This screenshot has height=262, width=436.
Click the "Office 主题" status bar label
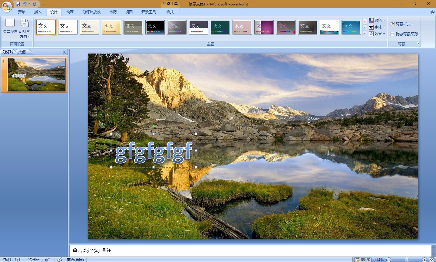(39, 260)
